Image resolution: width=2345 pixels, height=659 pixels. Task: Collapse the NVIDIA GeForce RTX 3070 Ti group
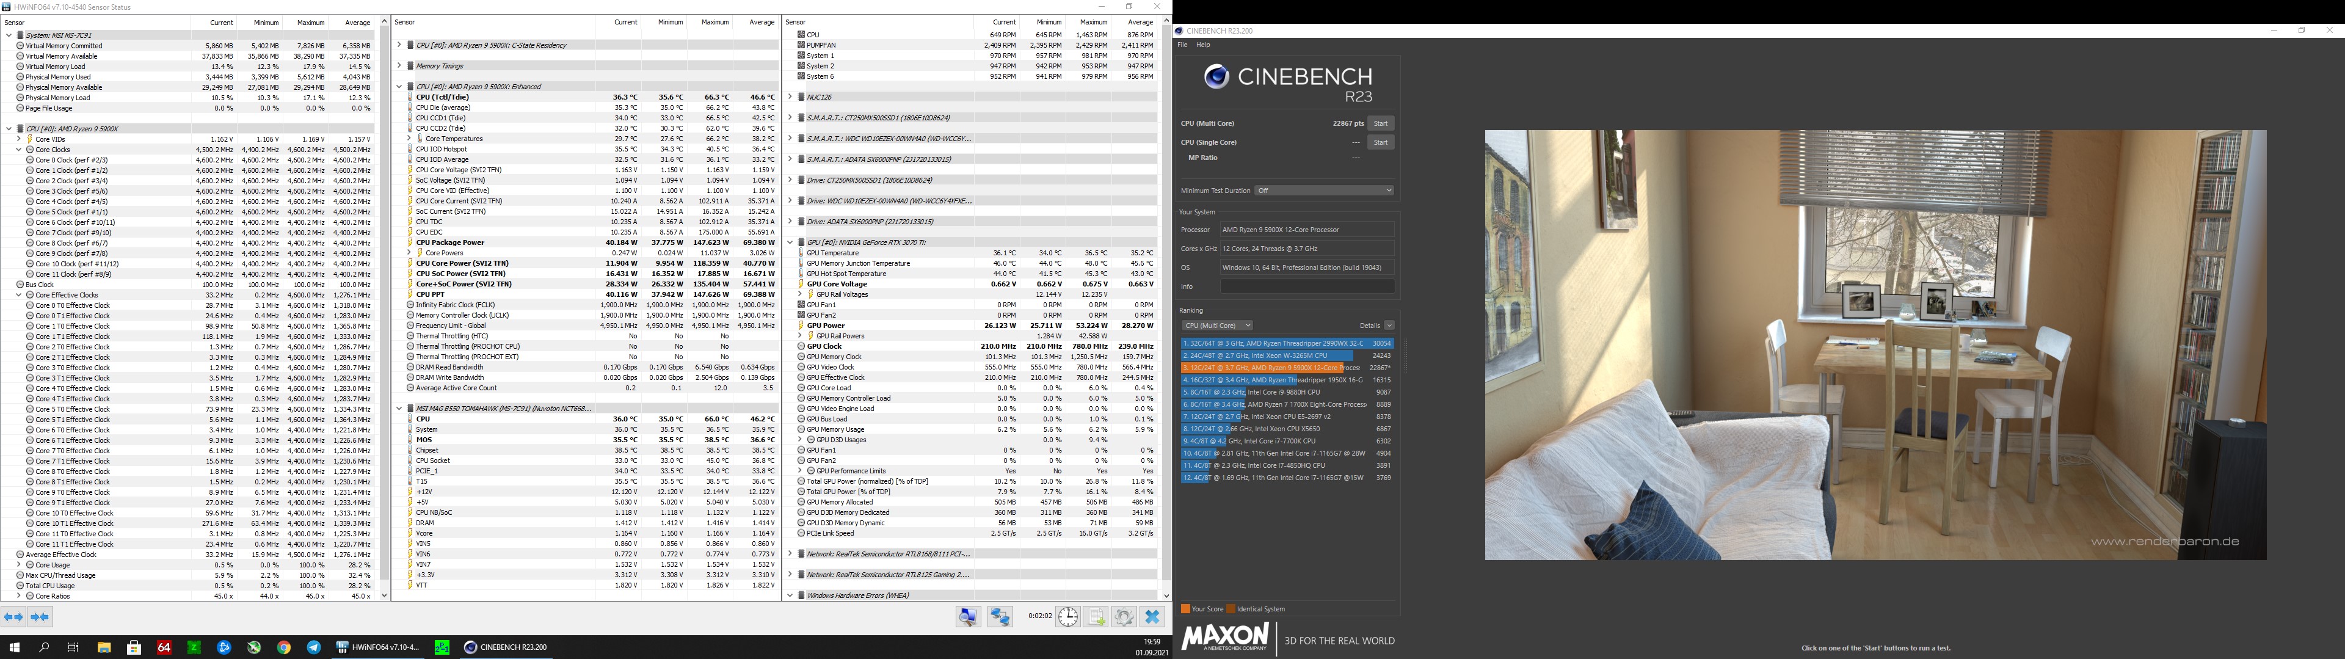point(789,242)
